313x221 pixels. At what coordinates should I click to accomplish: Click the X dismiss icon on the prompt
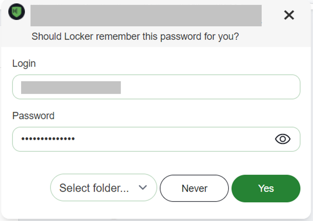point(289,15)
